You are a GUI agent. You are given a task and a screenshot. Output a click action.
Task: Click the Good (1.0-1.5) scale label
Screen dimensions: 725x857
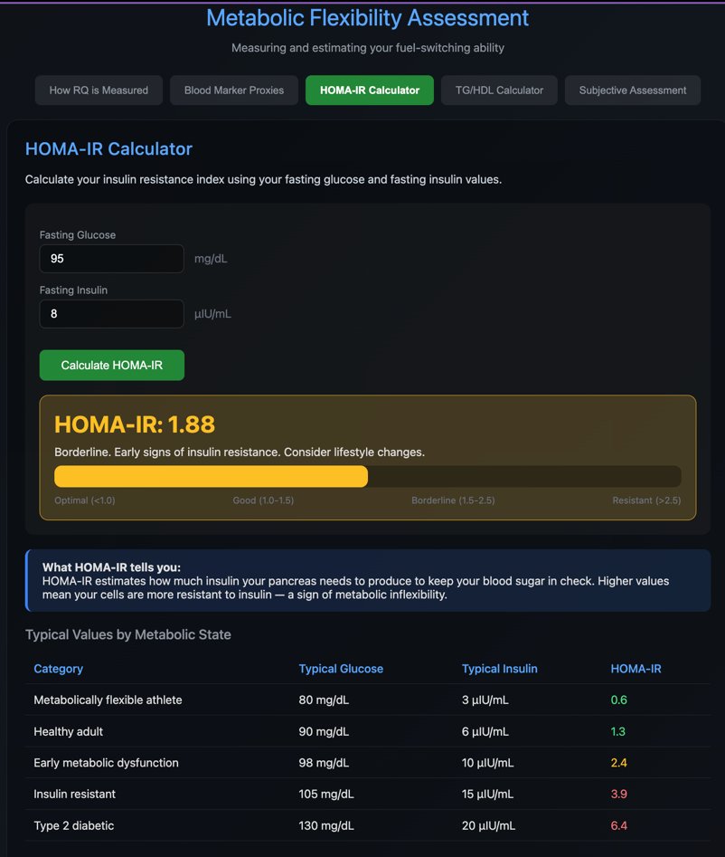click(263, 500)
